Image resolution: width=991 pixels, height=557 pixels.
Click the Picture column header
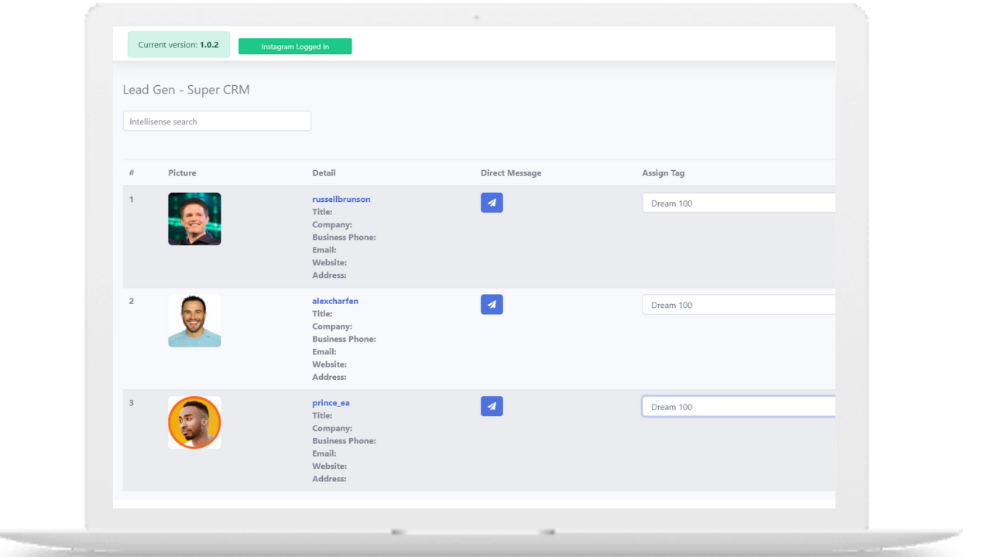tap(182, 173)
